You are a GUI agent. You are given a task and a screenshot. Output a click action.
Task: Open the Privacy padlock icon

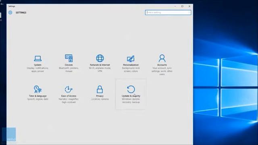point(100,89)
